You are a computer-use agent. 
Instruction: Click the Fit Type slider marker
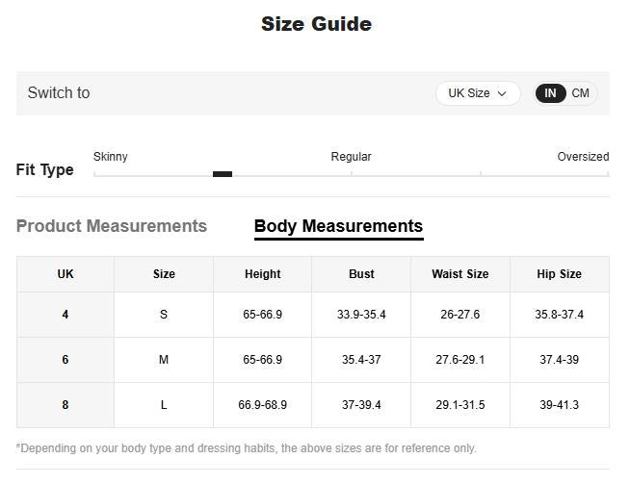[223, 174]
